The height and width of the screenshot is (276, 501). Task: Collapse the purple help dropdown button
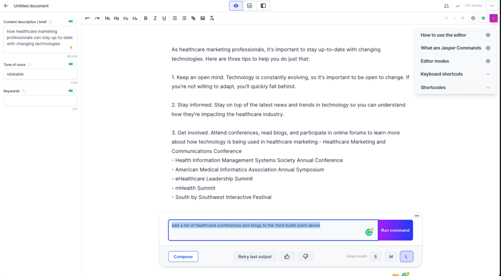tap(494, 18)
